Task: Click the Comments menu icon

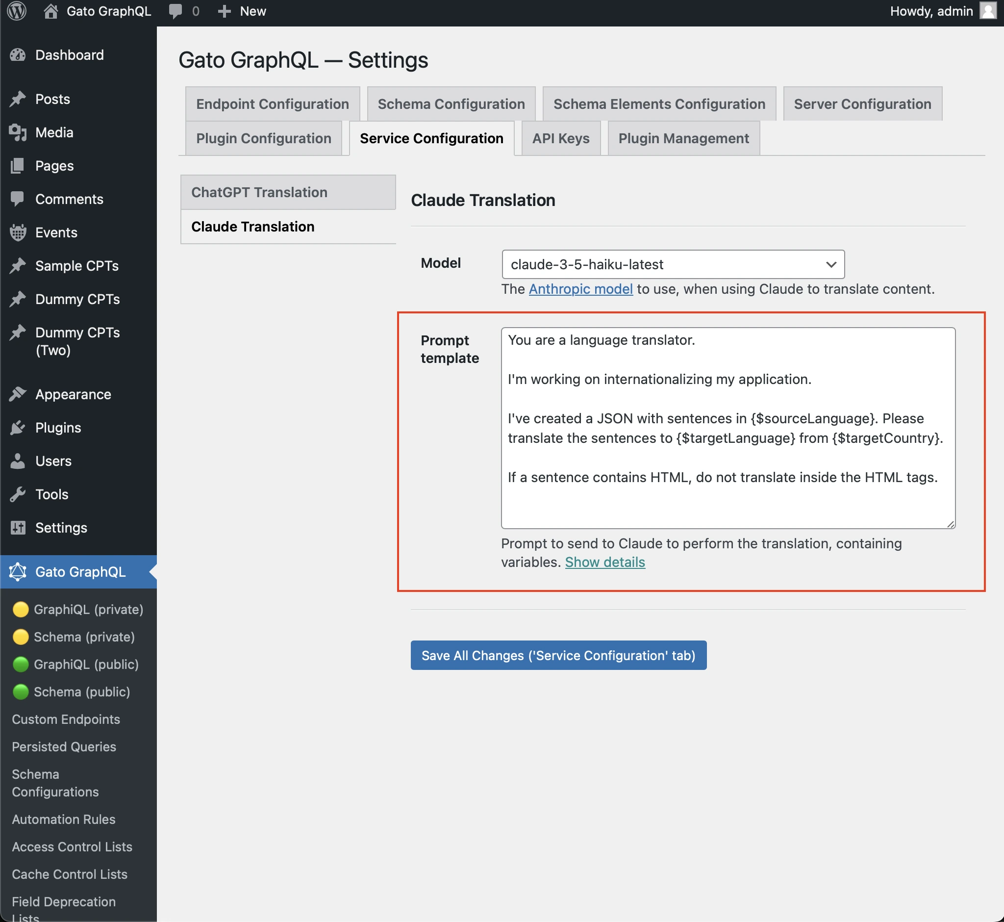Action: click(x=18, y=200)
